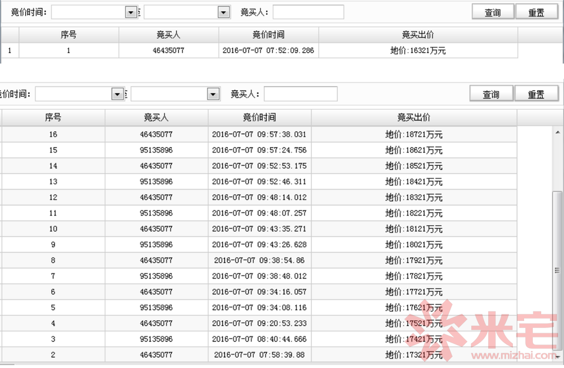Image resolution: width=564 pixels, height=368 pixels.
Task: Select price cell 地价:18121万元
Action: (414, 229)
